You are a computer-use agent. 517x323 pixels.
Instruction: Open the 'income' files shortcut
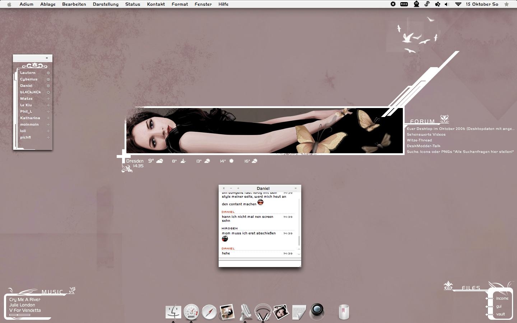click(502, 299)
